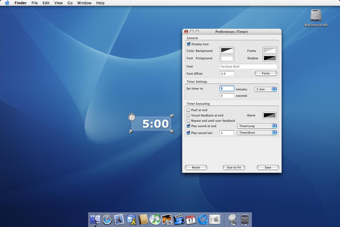The image size is (340, 227).
Task: Launch QuickTime Player from the Dock
Action: pos(203,220)
